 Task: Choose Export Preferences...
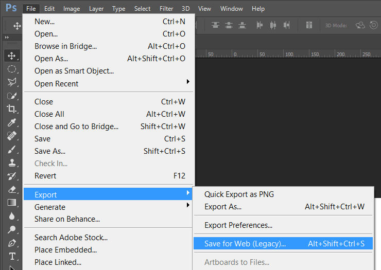click(283, 225)
